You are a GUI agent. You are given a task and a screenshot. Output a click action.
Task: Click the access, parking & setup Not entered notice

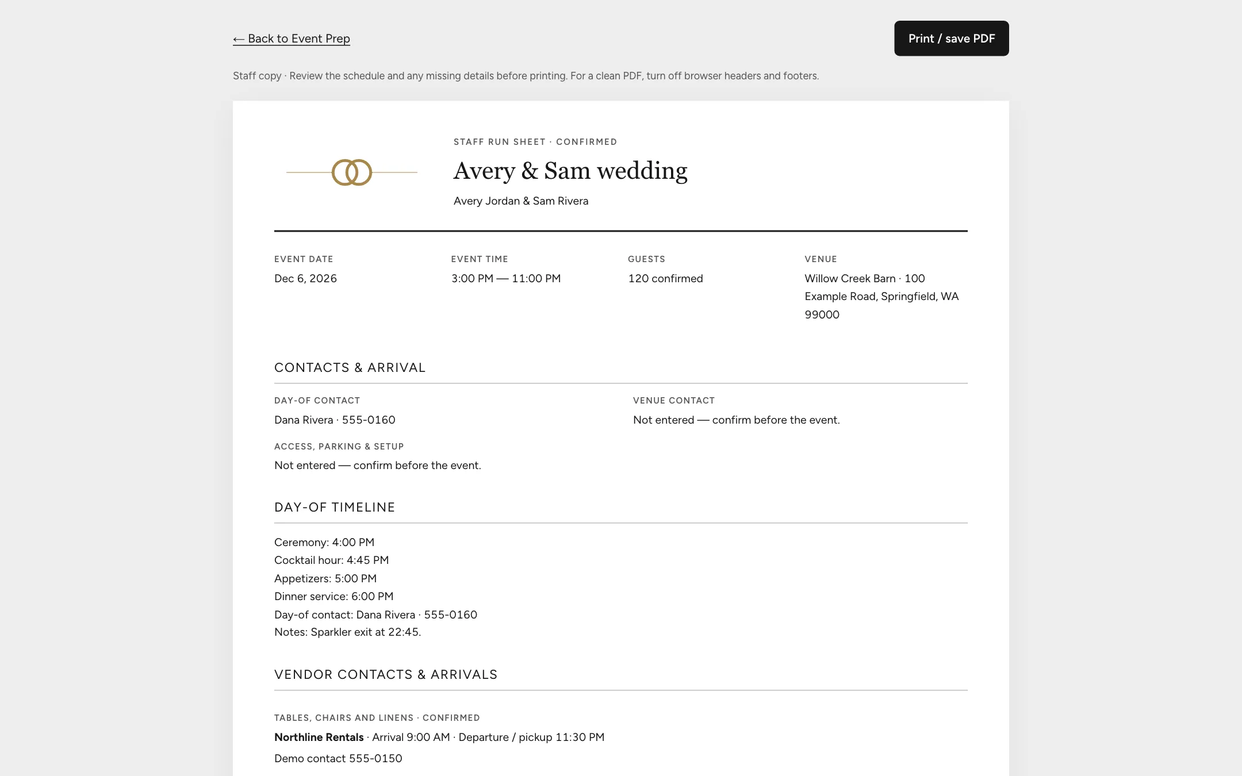tap(378, 466)
